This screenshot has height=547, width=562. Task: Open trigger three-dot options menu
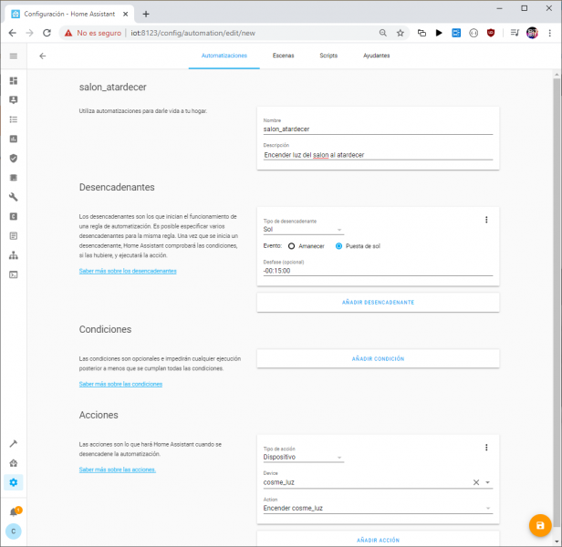(486, 220)
